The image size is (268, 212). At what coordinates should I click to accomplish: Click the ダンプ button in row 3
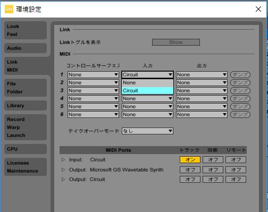[240, 90]
